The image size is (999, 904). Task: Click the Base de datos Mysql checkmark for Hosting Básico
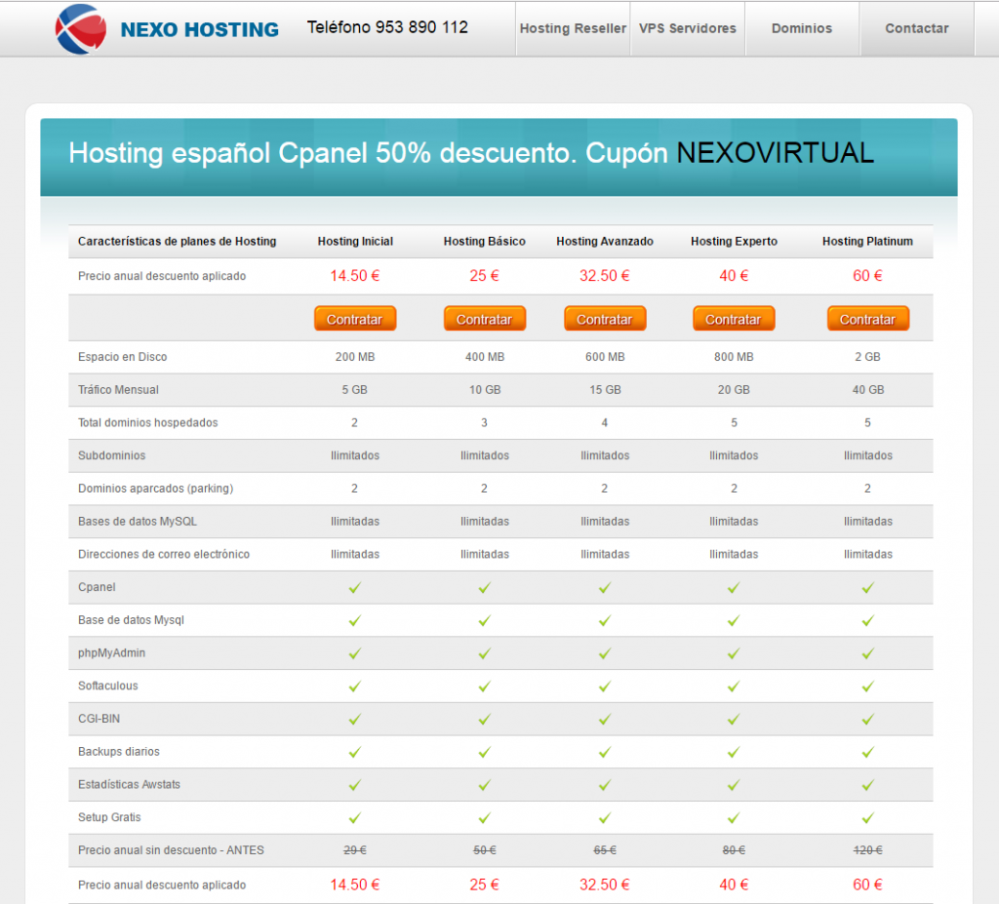click(x=484, y=620)
